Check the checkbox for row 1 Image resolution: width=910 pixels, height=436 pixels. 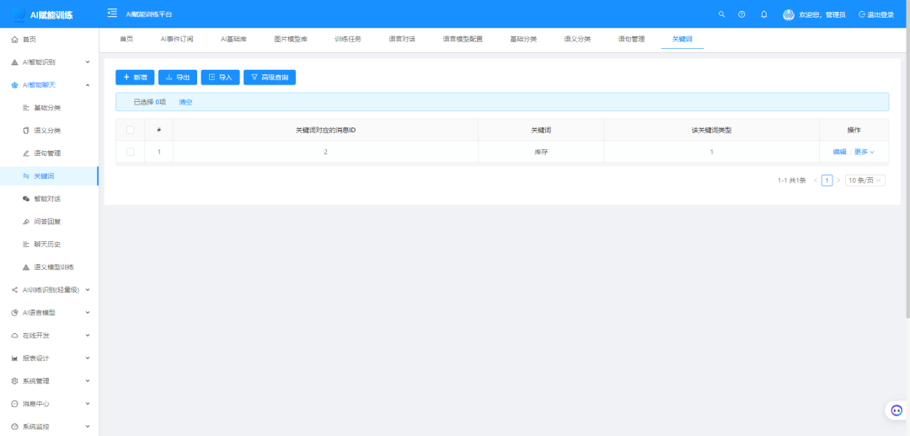[x=130, y=152]
